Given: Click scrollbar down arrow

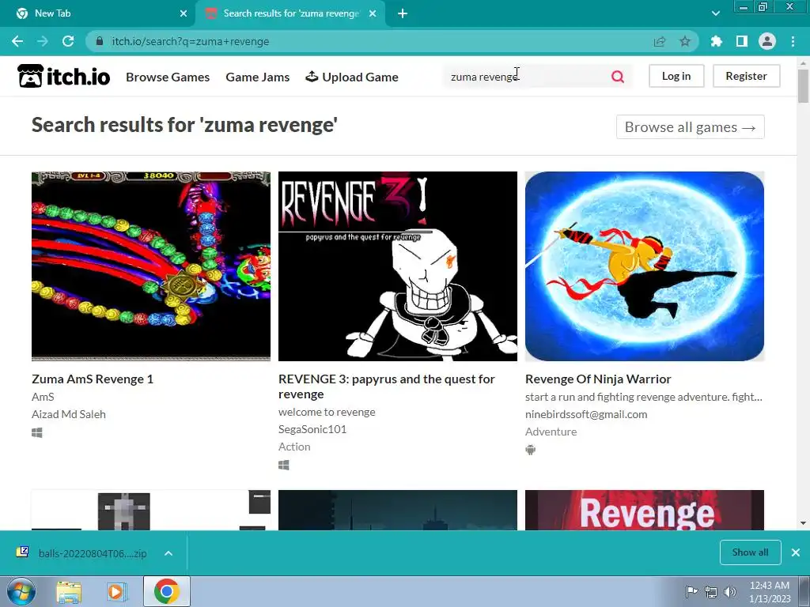Looking at the screenshot, I should click(x=804, y=523).
